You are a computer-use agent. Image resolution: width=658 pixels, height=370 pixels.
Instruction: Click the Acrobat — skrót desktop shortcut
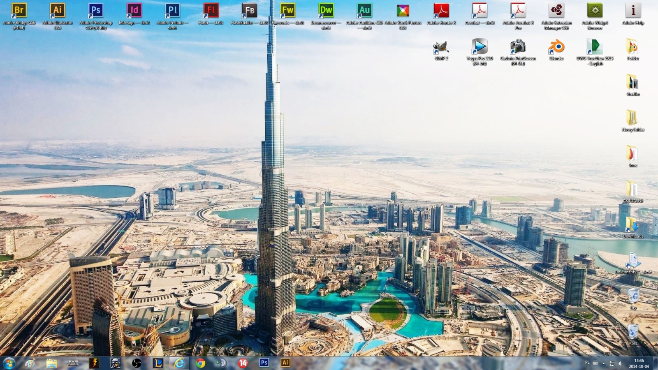pos(480,14)
